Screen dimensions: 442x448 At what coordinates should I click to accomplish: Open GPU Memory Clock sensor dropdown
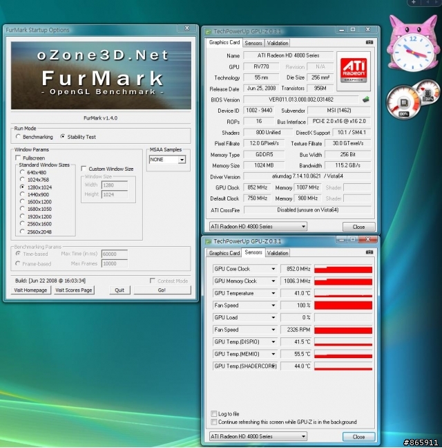point(273,281)
